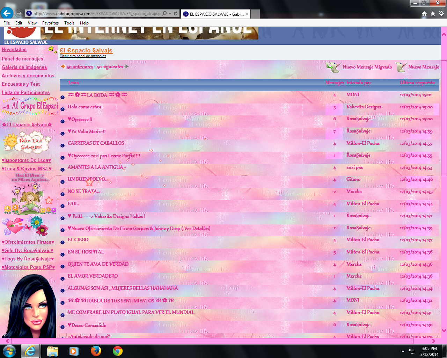The height and width of the screenshot is (358, 447).
Task: Launch Firefox from the taskbar
Action: point(96,351)
